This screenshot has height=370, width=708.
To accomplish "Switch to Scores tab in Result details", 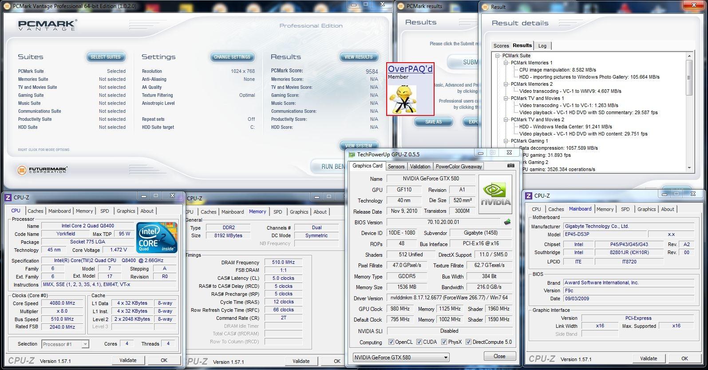I will [x=501, y=46].
